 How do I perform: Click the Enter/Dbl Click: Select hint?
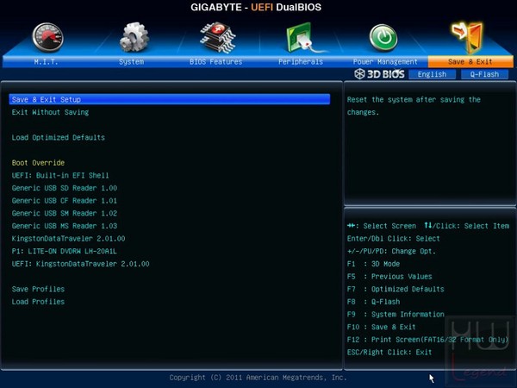tap(394, 239)
